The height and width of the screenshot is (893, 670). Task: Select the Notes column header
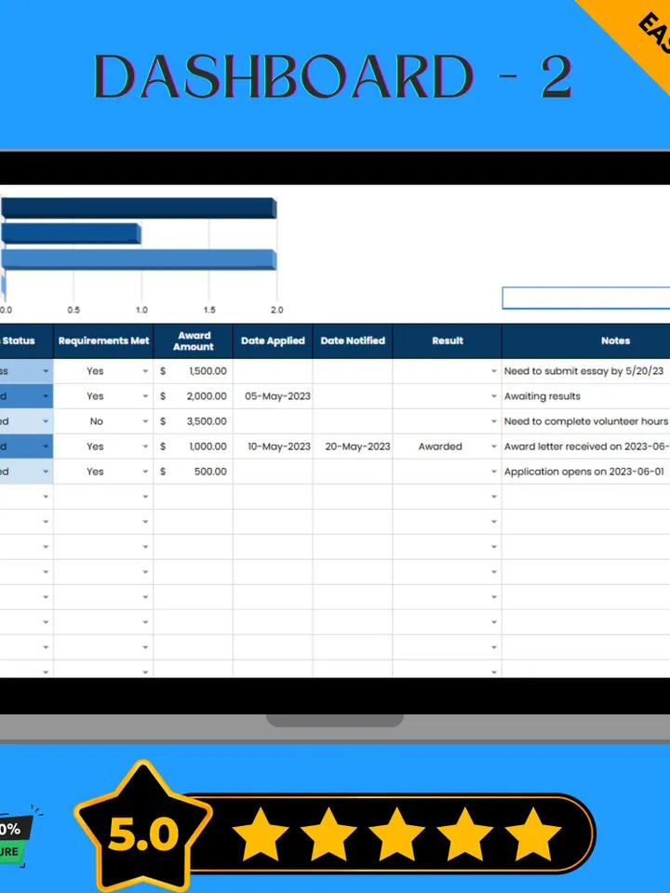(586, 341)
